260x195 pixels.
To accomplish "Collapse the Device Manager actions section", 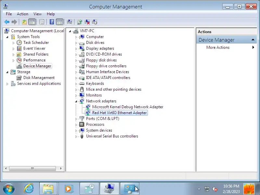I will click(253, 40).
